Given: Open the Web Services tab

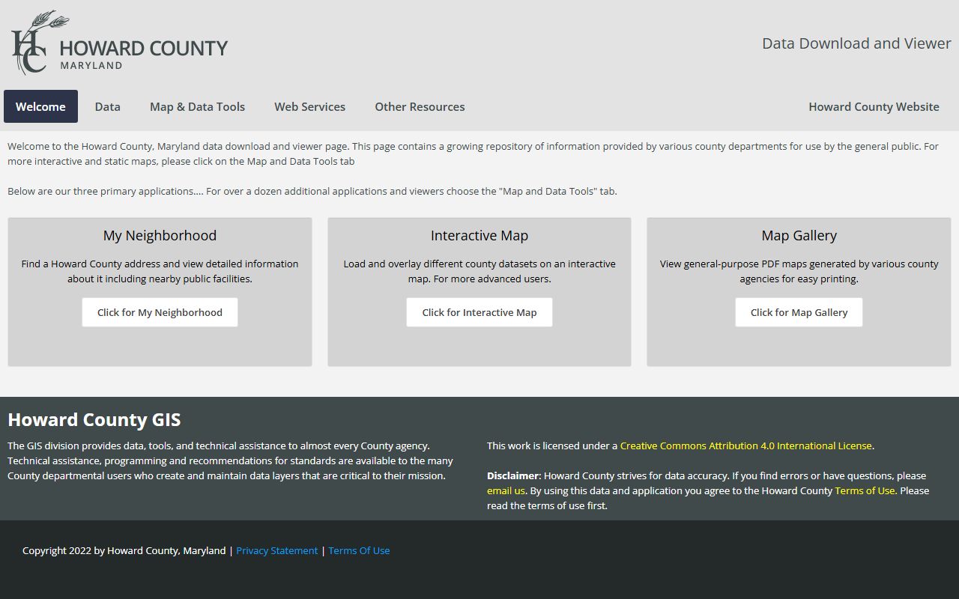Looking at the screenshot, I should click(x=309, y=106).
